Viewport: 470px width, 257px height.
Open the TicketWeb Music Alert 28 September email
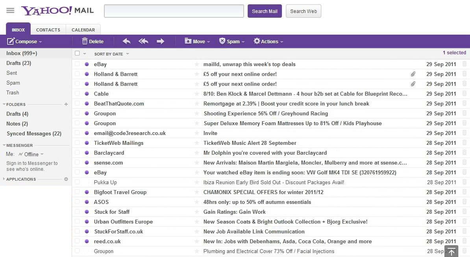point(250,143)
